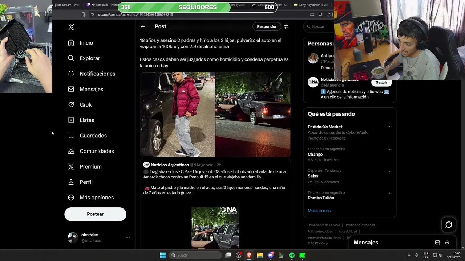Open Accesibilidad footer link

point(348,232)
